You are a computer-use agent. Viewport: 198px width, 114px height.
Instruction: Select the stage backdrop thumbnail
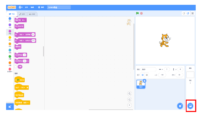(x=190, y=75)
